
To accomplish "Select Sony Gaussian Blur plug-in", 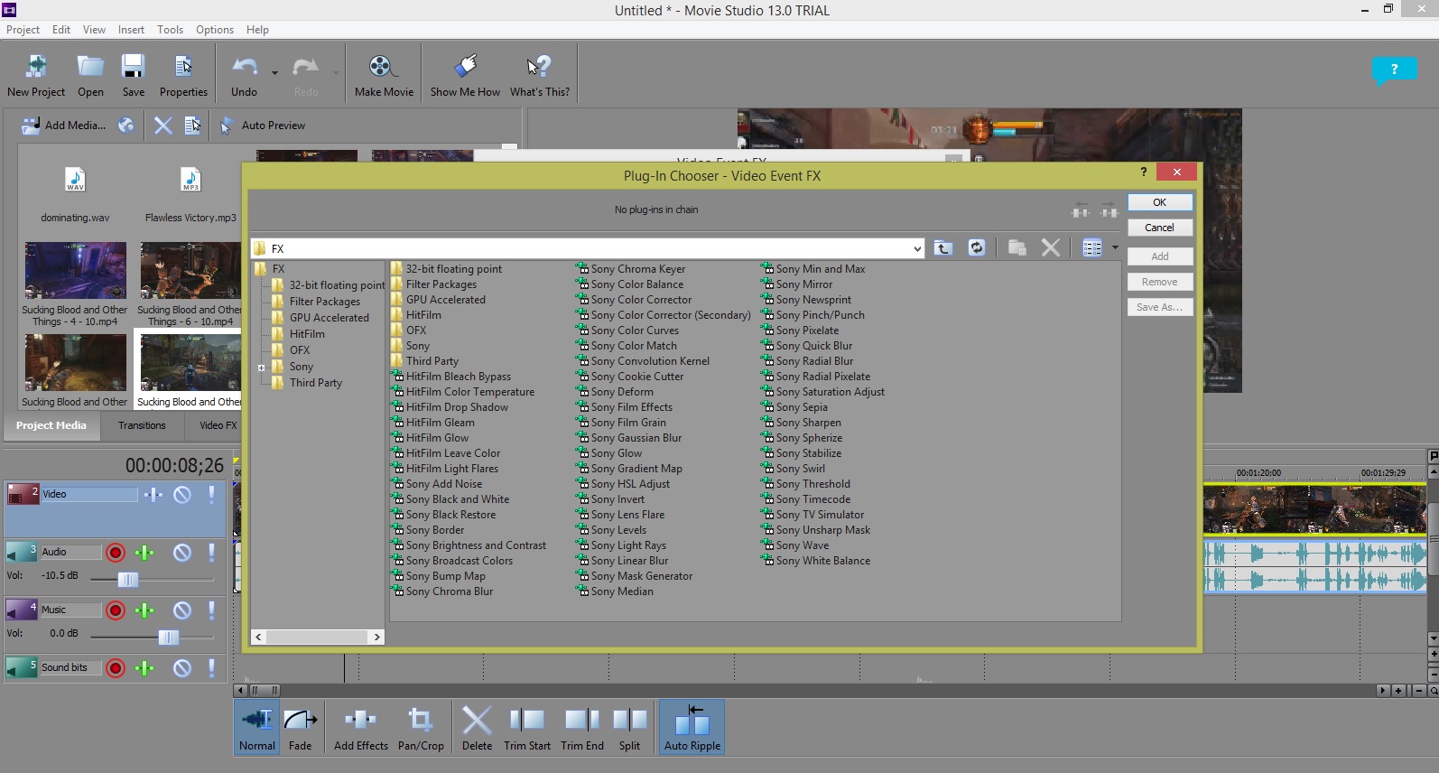I will point(629,438).
